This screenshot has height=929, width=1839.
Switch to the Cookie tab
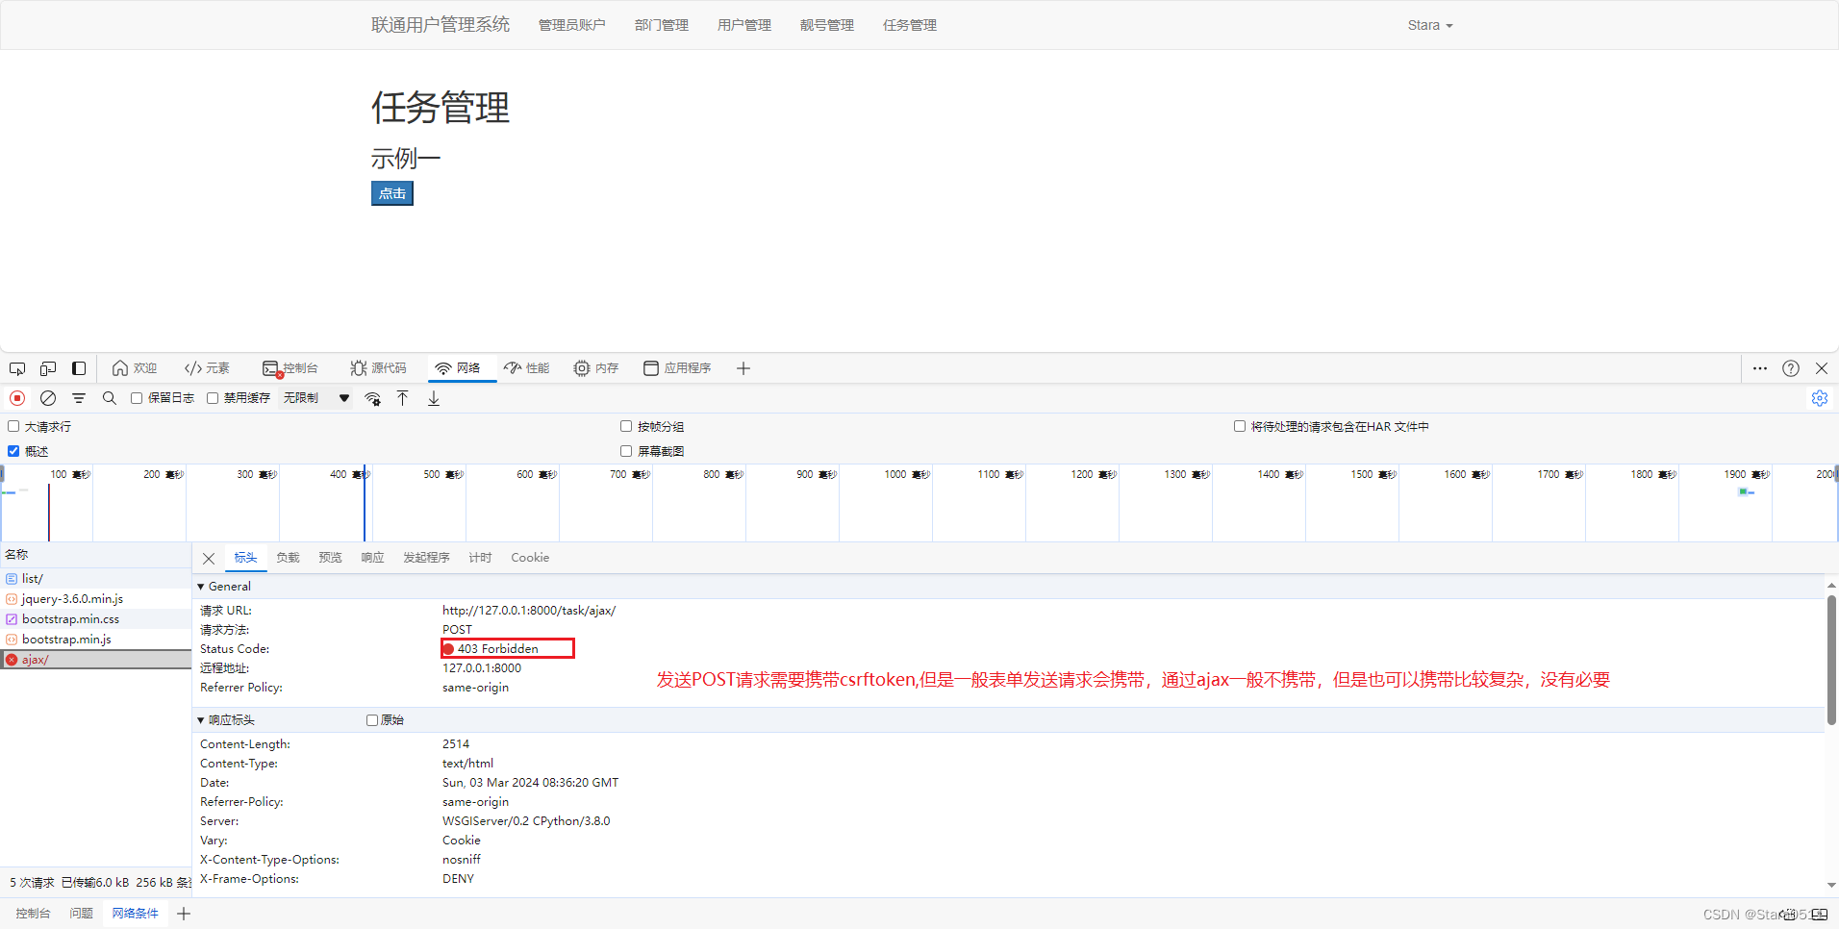[x=530, y=558]
